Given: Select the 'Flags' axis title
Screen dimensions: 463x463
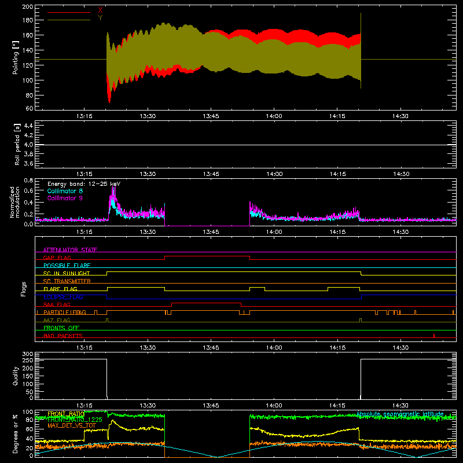Looking at the screenshot, I should pos(23,289).
